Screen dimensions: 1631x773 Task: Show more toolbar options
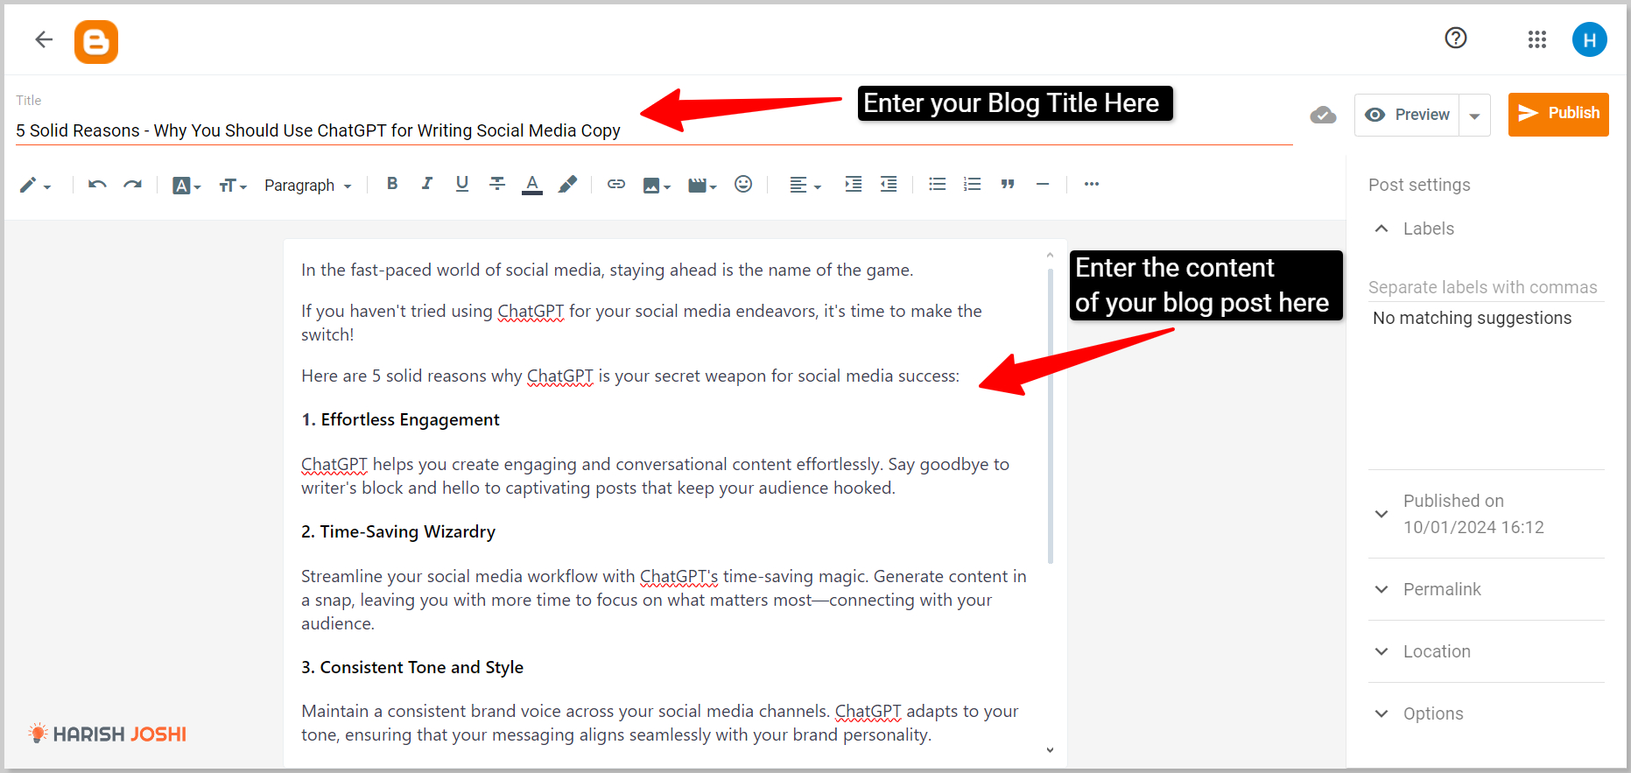1092,184
